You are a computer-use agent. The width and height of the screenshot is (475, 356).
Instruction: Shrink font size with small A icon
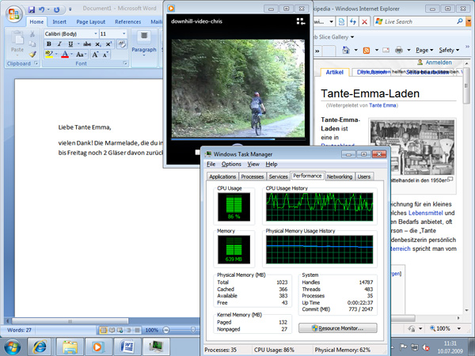coord(105,55)
